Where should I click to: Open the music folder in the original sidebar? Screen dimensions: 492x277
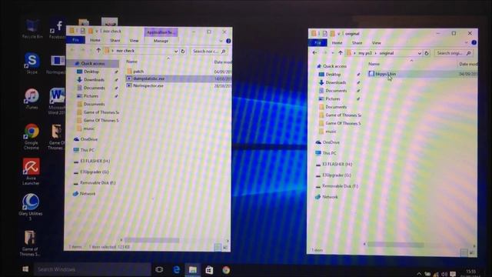[331, 132]
